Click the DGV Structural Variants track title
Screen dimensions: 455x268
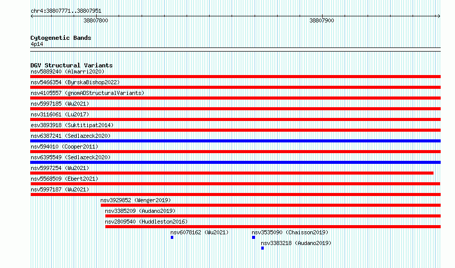click(x=72, y=65)
